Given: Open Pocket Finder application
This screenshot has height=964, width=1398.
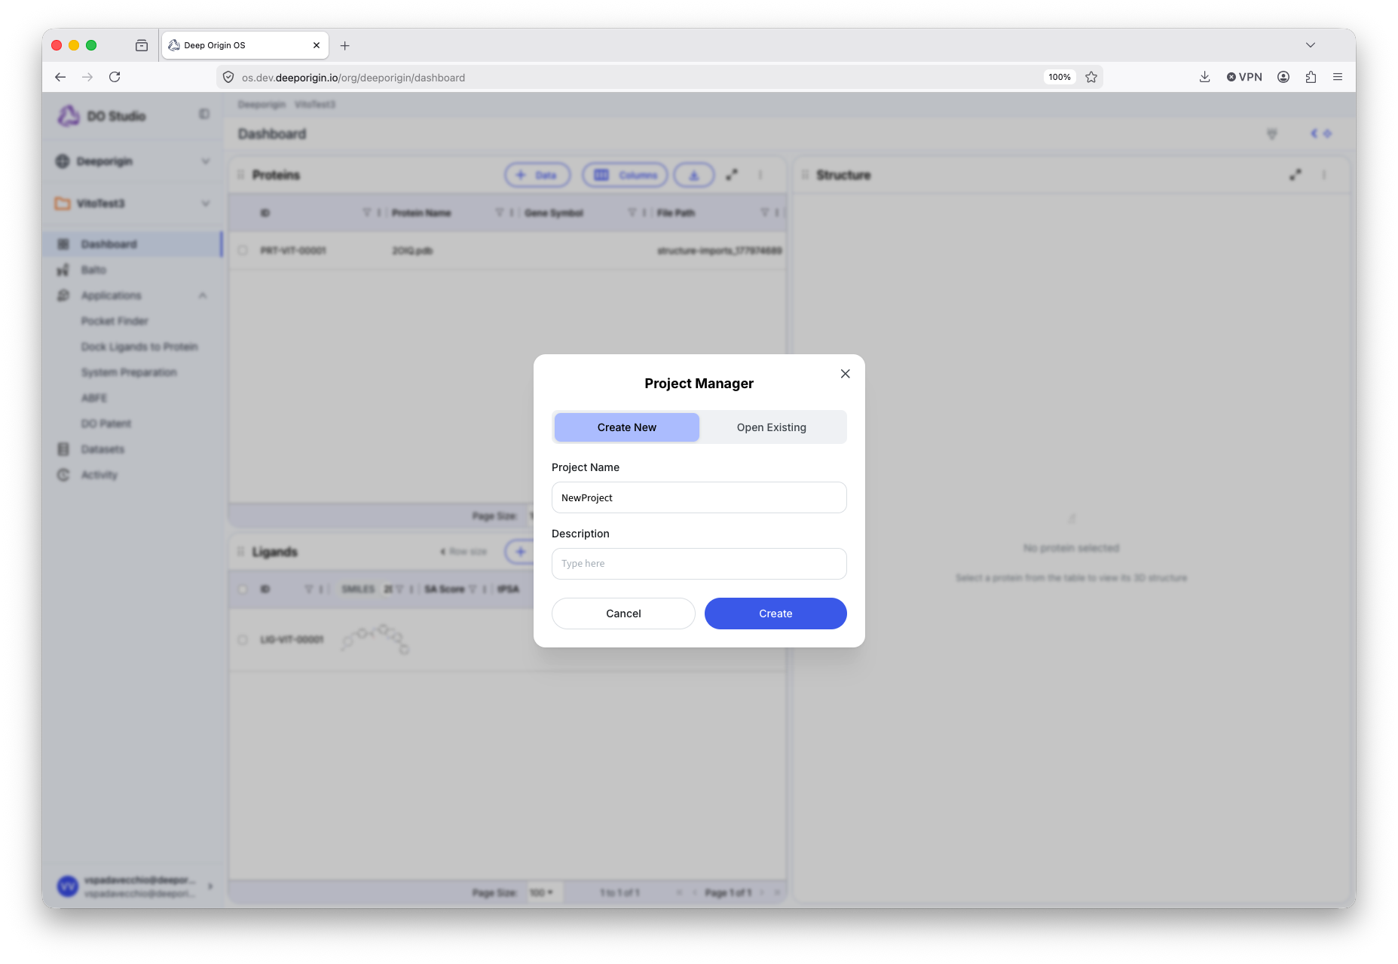Looking at the screenshot, I should [x=115, y=321].
